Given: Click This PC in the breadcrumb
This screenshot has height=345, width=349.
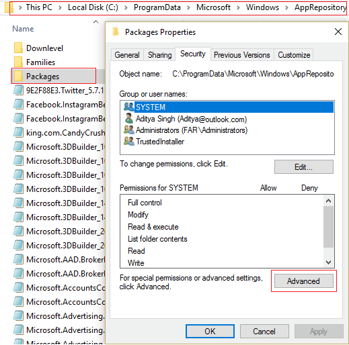Looking at the screenshot, I should (39, 7).
